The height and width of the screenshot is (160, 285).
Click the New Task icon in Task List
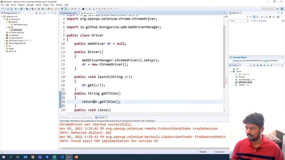click(x=248, y=17)
